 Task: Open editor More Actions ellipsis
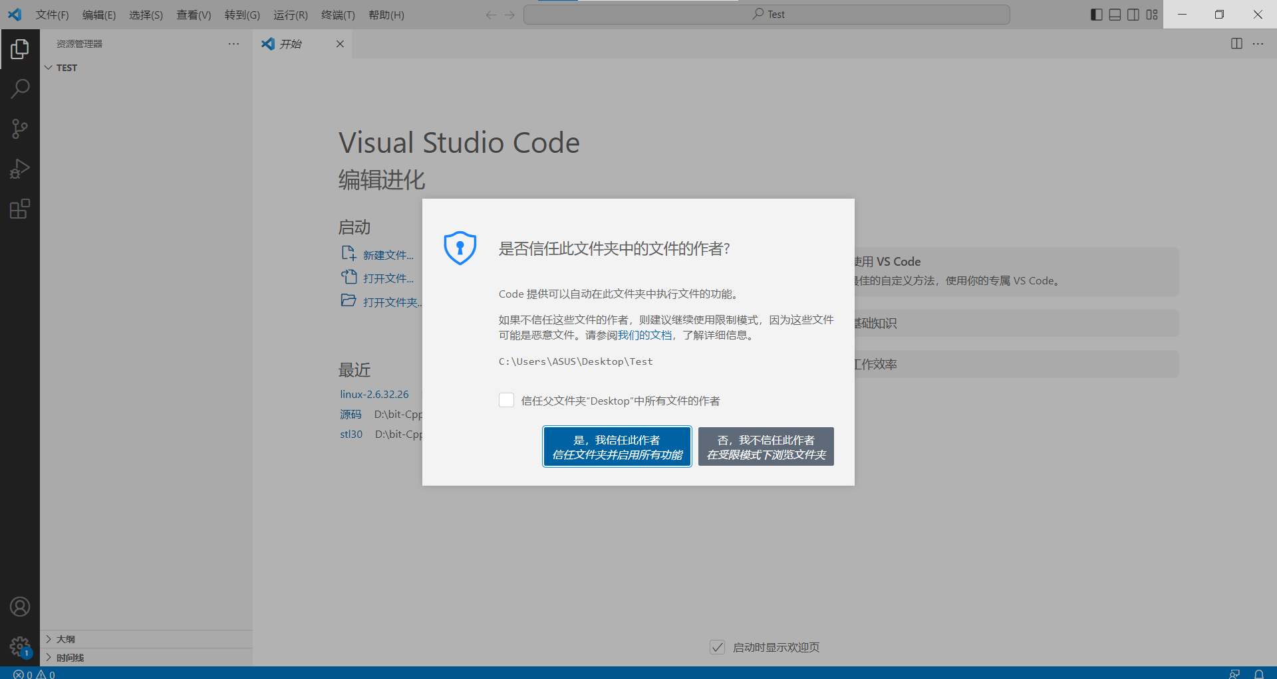point(1258,44)
